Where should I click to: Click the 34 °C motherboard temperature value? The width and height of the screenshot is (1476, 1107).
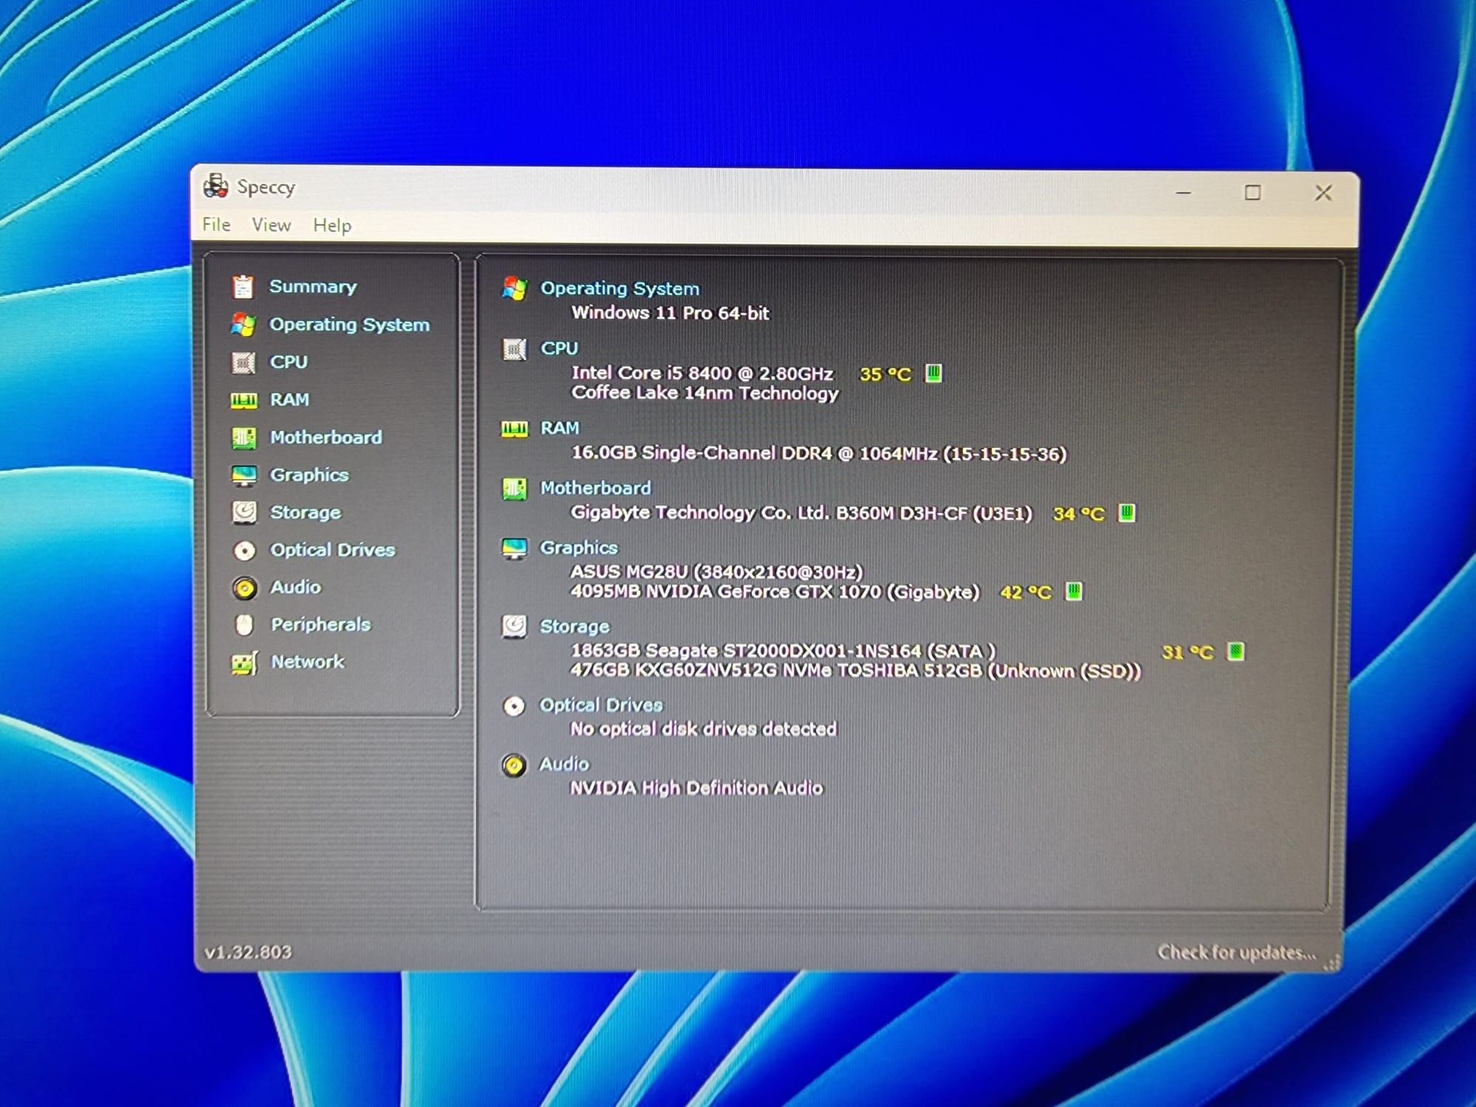tap(1079, 514)
